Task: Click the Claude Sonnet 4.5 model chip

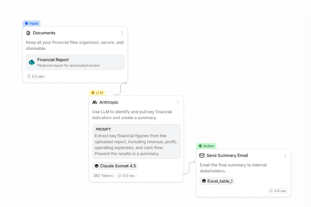Action: click(115, 166)
